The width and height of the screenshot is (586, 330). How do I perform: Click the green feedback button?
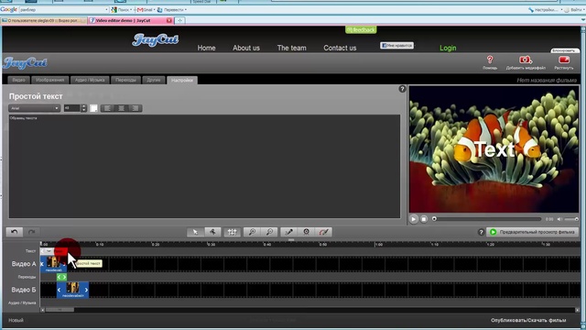[361, 29]
